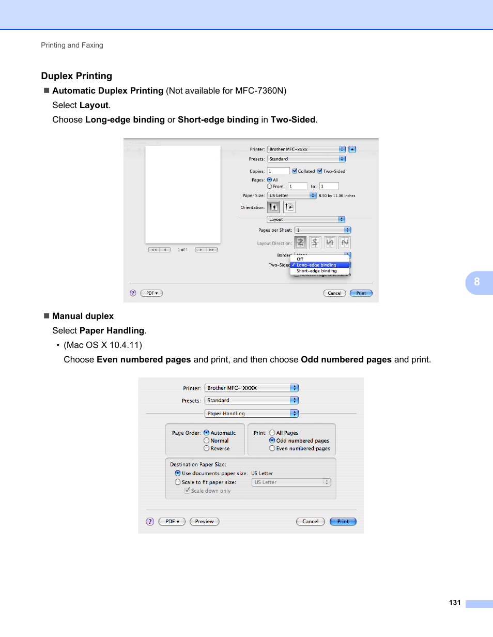This screenshot has height=637, width=493.
Task: Select Print All Pages option
Action: 272,433
